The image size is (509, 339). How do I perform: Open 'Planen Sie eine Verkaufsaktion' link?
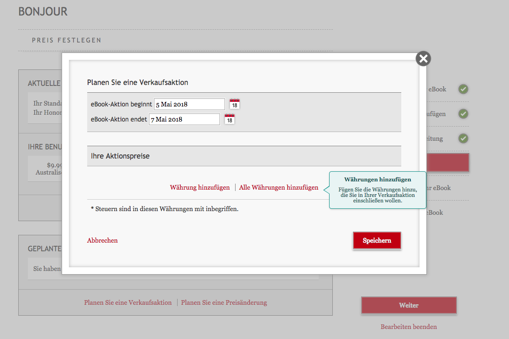128,302
